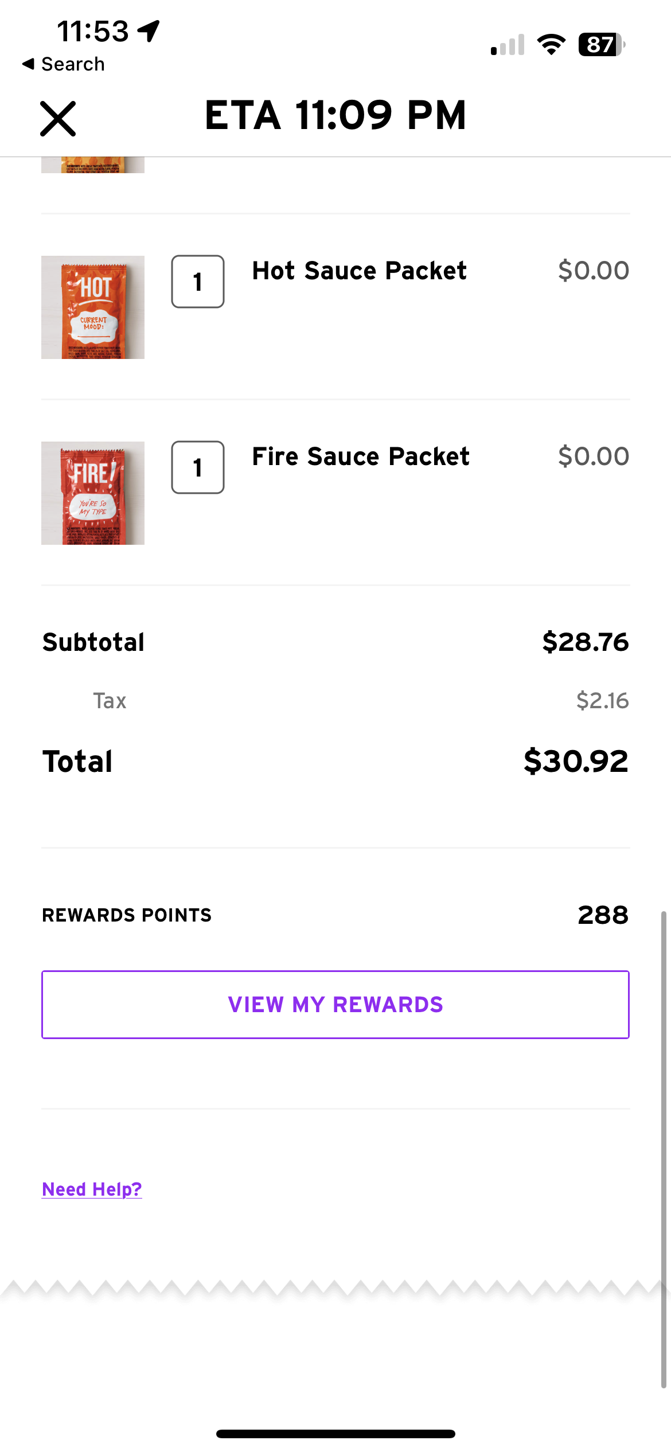Screen dimensions: 671x1452
Task: Tap the Rewards Points value 288
Action: pyautogui.click(x=603, y=915)
